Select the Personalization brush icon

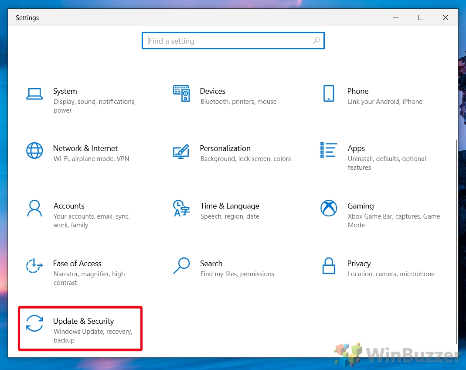(181, 151)
